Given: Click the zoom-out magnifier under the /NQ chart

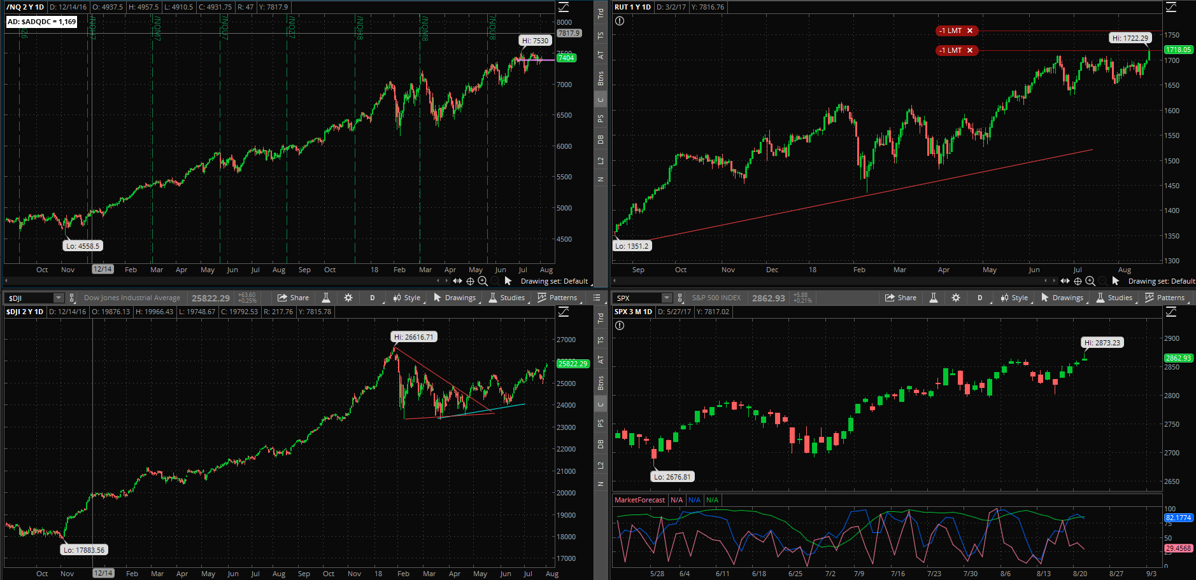Looking at the screenshot, I should tap(495, 281).
